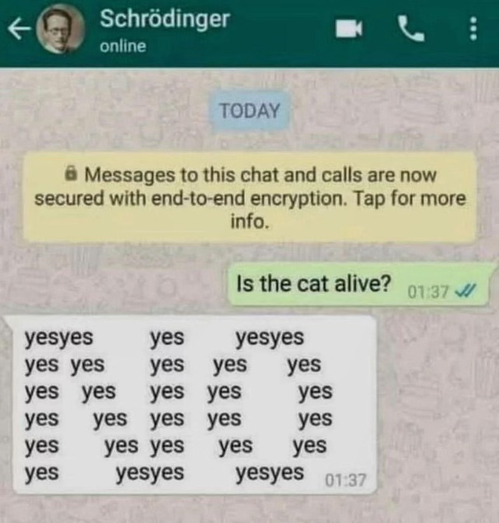Start a voice call with the phone icon

coord(411,30)
